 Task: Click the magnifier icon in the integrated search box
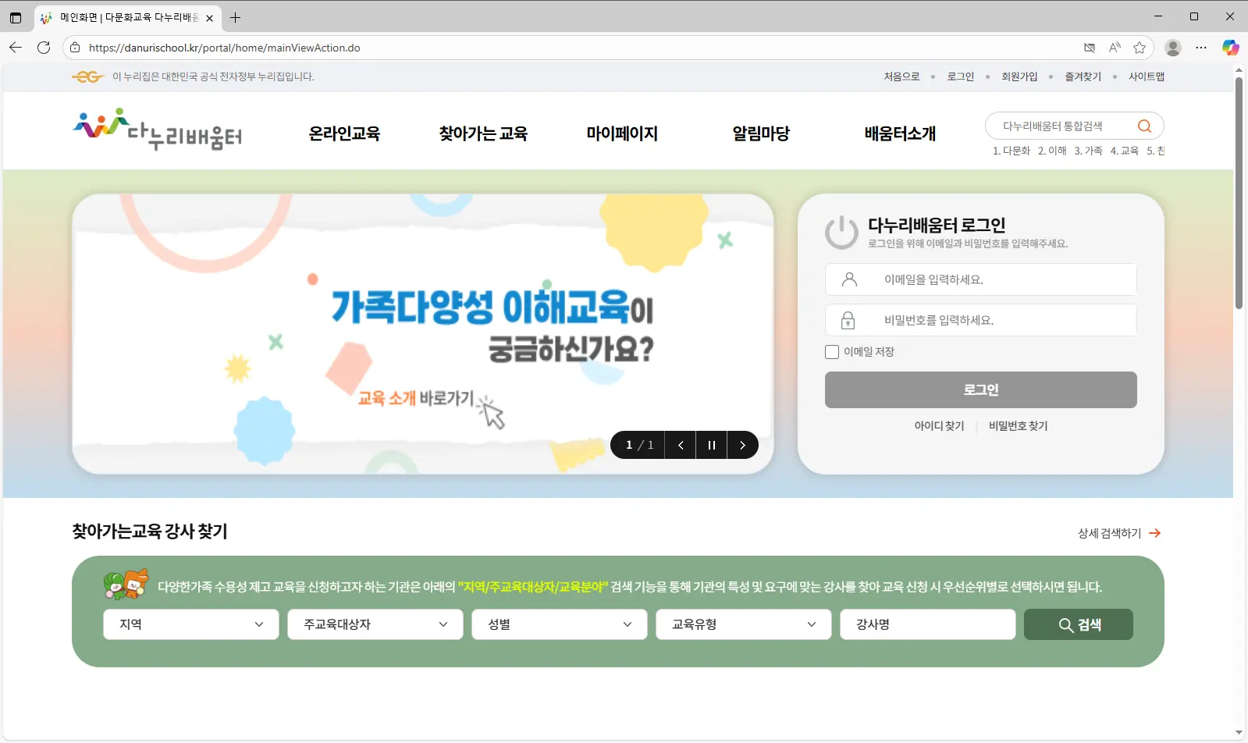coord(1143,126)
